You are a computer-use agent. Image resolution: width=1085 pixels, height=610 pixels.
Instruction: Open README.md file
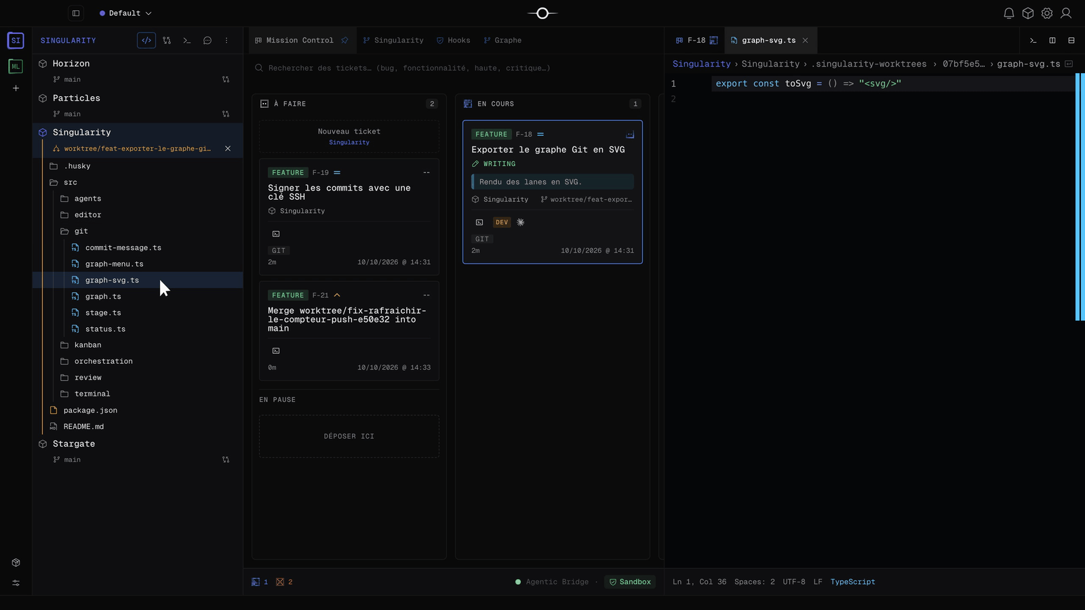point(138,426)
